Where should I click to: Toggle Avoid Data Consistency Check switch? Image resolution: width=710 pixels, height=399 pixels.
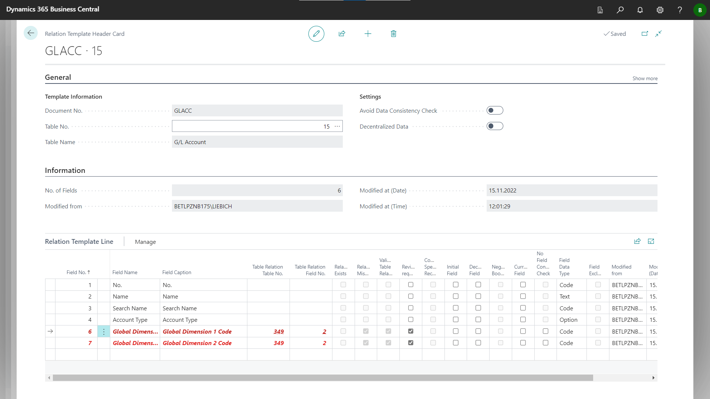point(495,110)
